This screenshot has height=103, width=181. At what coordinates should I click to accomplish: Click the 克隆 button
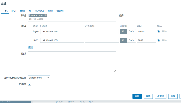(x=148, y=96)
